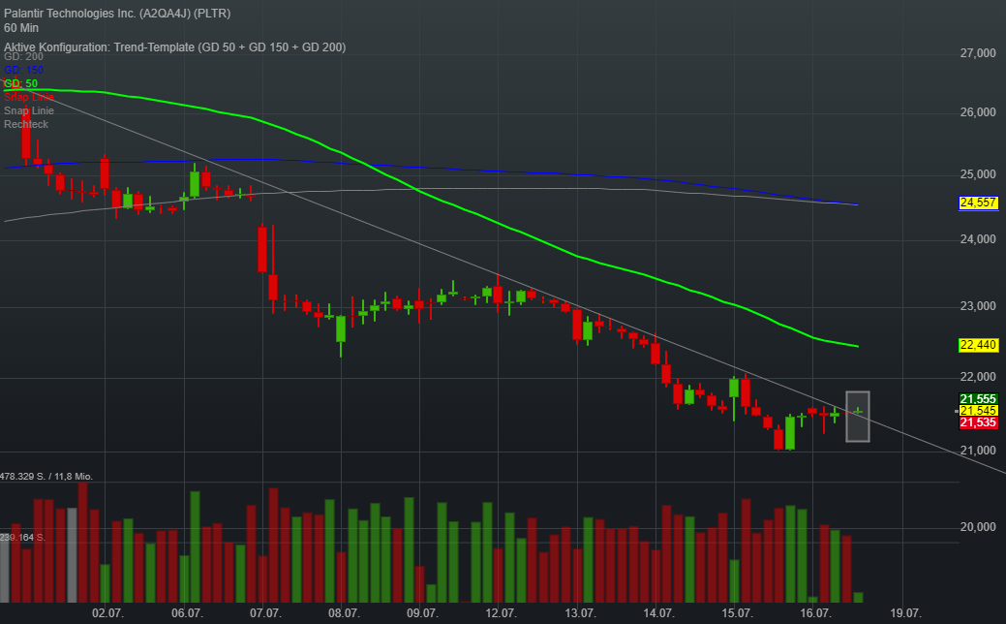The width and height of the screenshot is (1006, 624).
Task: Click the red Snap Linie legend entry
Action: (29, 97)
